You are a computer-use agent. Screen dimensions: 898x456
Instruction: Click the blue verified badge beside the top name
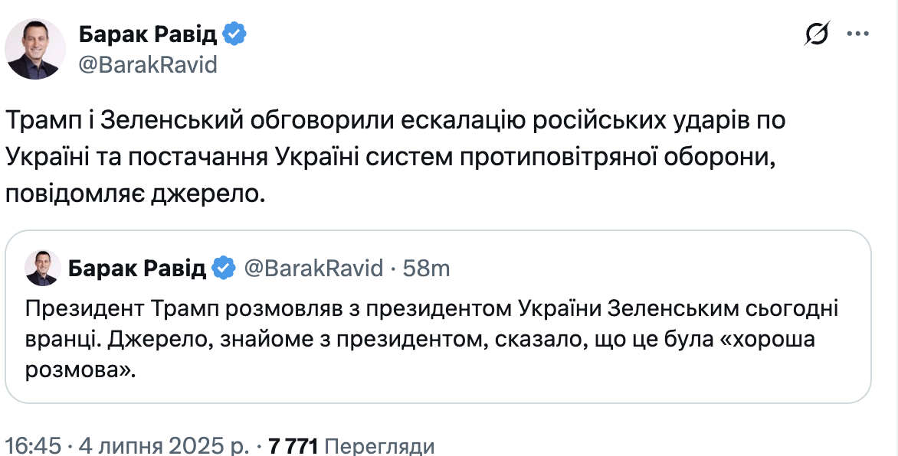[x=234, y=34]
